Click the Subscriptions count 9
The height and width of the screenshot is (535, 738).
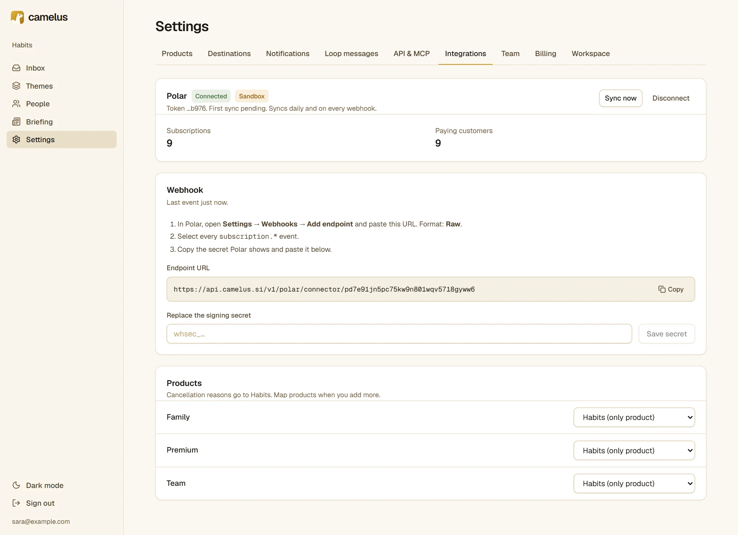point(169,143)
